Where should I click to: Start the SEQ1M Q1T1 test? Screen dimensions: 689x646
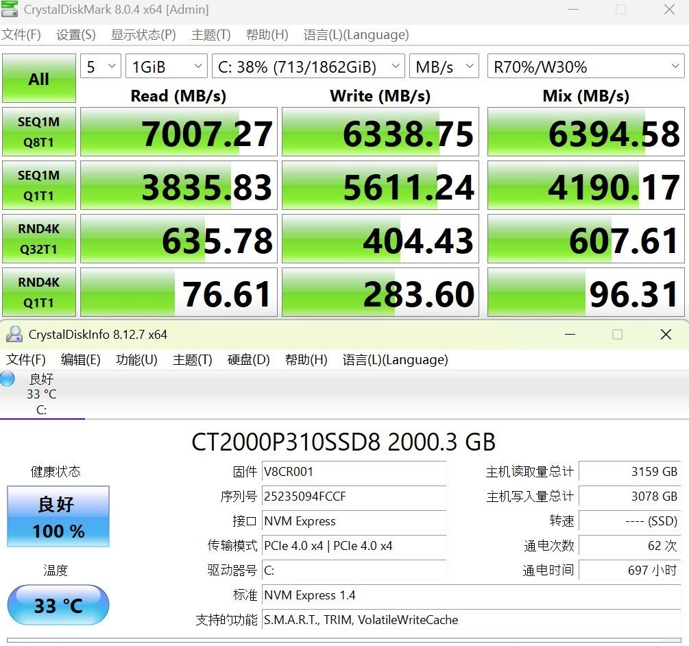[x=38, y=185]
